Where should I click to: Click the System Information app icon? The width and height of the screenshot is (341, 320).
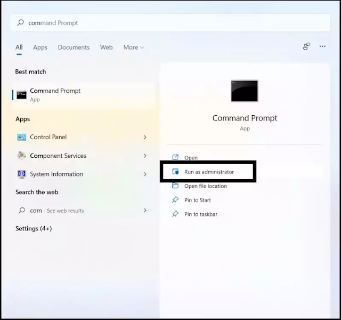tap(21, 174)
